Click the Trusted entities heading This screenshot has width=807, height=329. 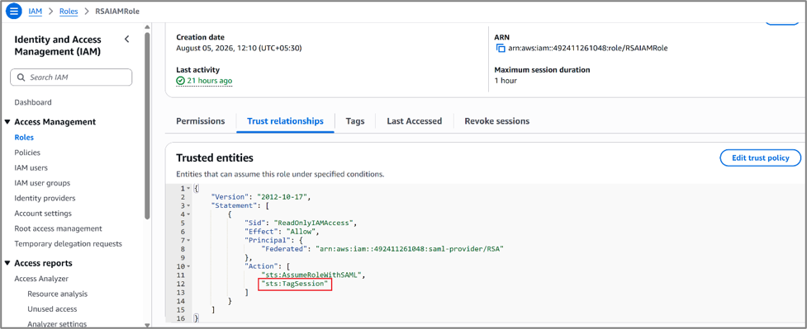[215, 157]
